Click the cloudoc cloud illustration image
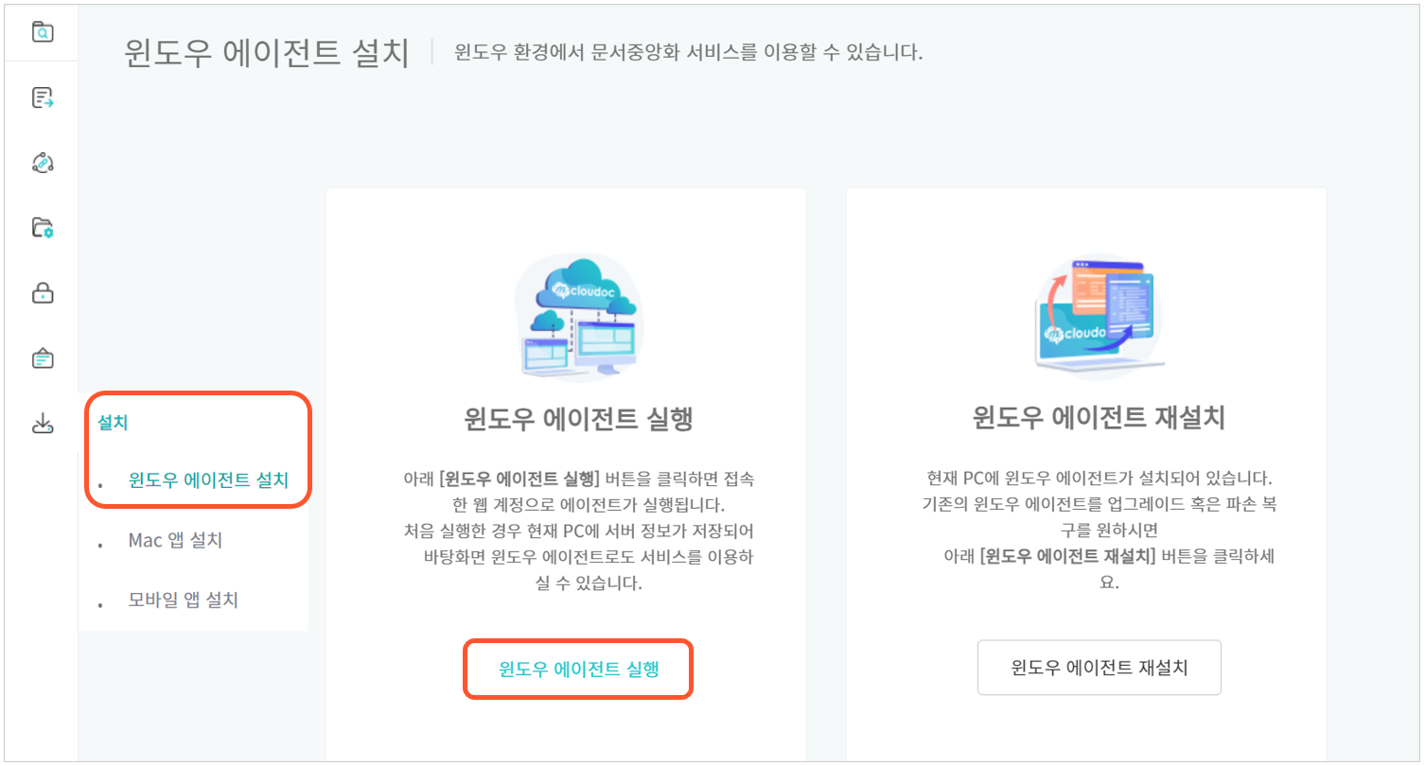Screen dimensions: 1425x766 coord(577,318)
